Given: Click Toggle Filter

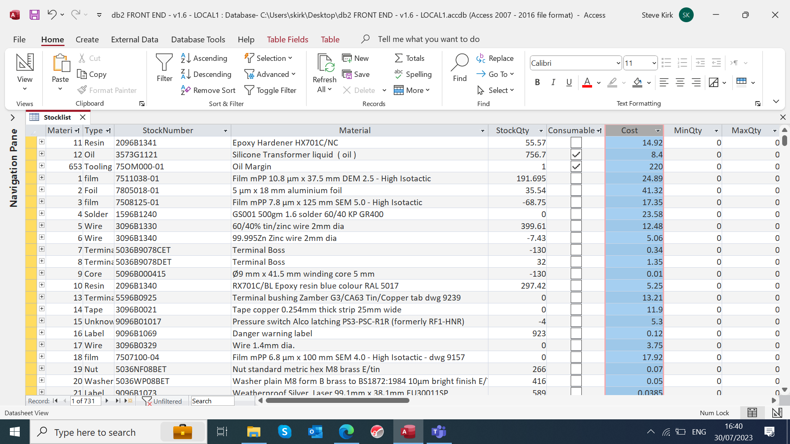Looking at the screenshot, I should point(270,90).
